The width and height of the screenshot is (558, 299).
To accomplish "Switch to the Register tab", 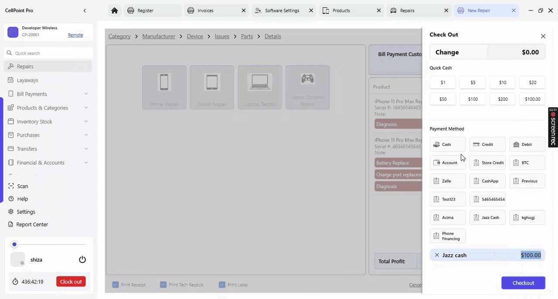I will tap(153, 10).
